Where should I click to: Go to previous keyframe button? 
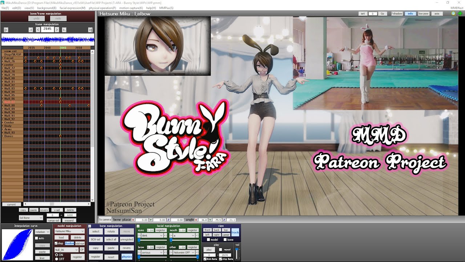click(x=31, y=29)
